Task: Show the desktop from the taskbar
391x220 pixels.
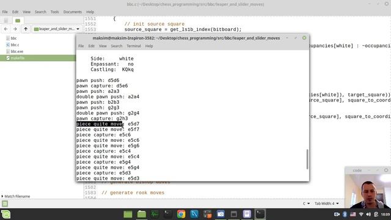Action: 128,215
